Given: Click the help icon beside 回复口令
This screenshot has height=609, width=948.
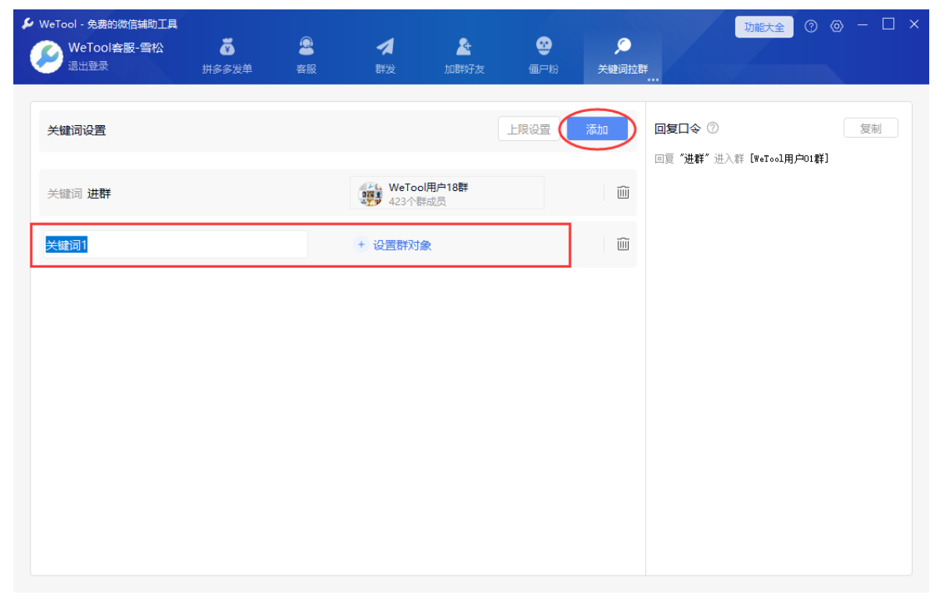Looking at the screenshot, I should coord(712,128).
